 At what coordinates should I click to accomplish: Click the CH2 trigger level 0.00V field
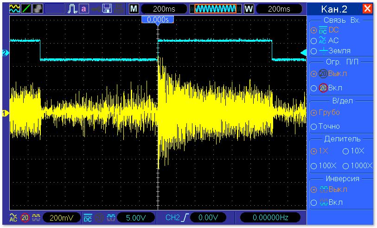pos(208,217)
